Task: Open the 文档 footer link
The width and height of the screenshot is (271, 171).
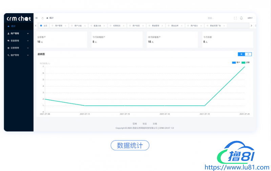Action: tap(155, 124)
